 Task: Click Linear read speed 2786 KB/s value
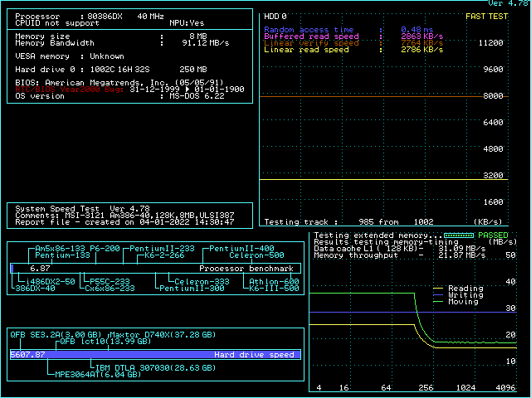pyautogui.click(x=422, y=50)
